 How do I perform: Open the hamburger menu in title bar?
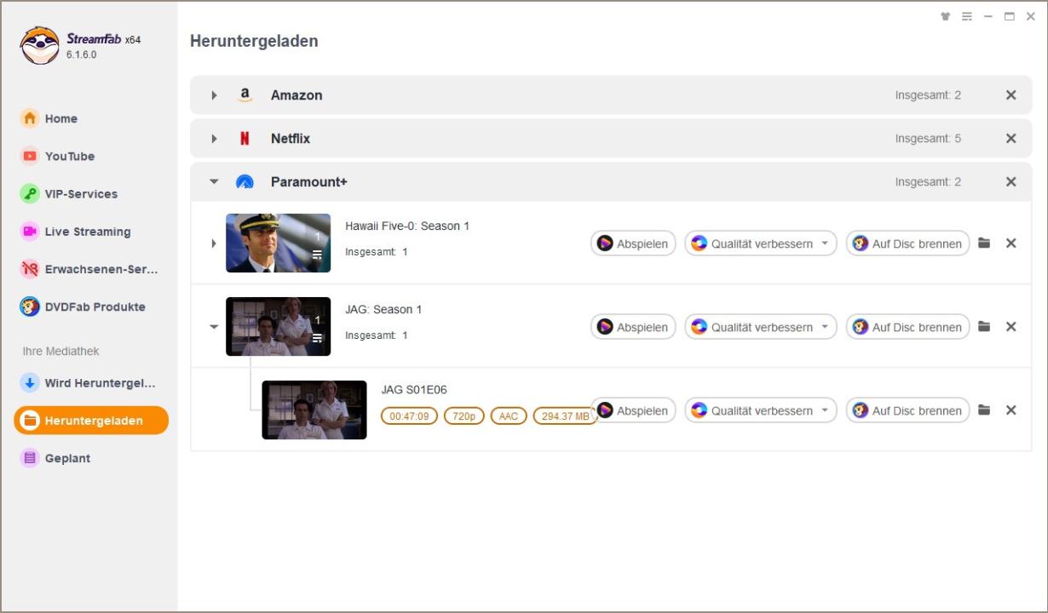click(967, 16)
